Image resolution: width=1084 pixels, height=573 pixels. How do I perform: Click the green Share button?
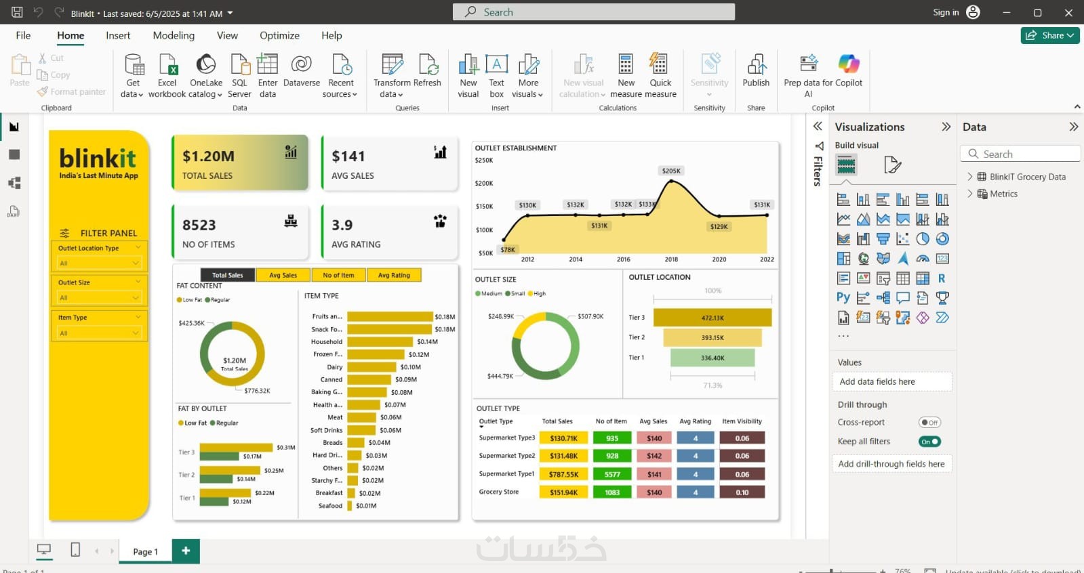click(x=1050, y=35)
